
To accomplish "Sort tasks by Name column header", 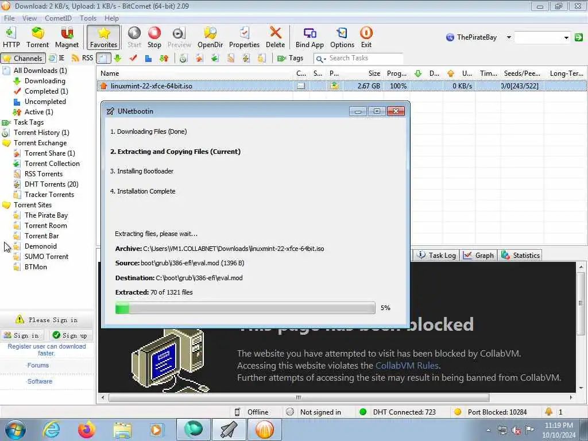I will click(195, 73).
